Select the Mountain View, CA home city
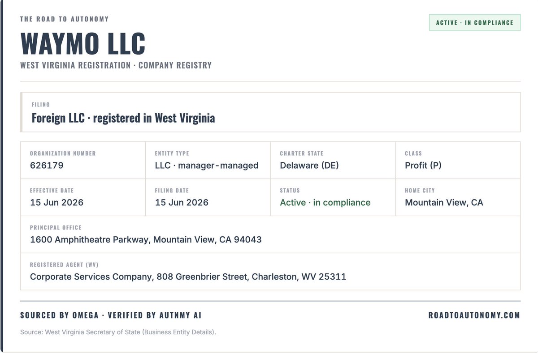Image resolution: width=538 pixels, height=353 pixels. (x=444, y=203)
